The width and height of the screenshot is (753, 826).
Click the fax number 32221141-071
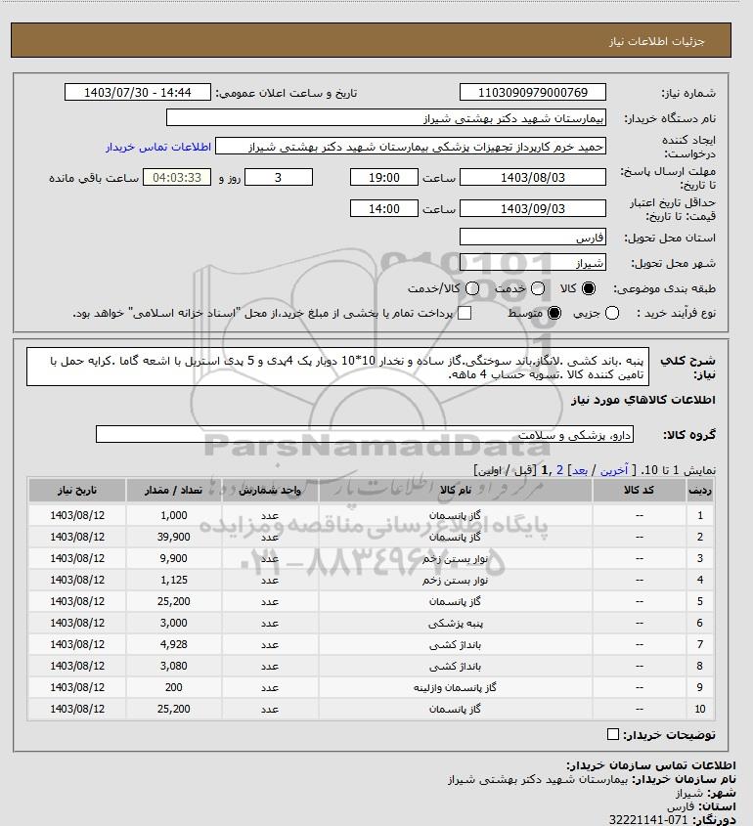point(648,820)
